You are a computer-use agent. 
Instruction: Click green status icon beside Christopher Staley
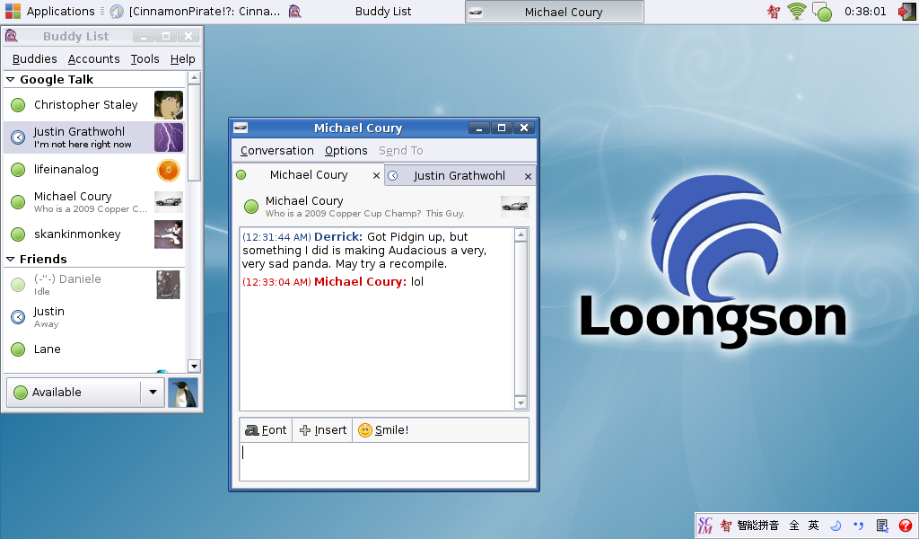18,105
